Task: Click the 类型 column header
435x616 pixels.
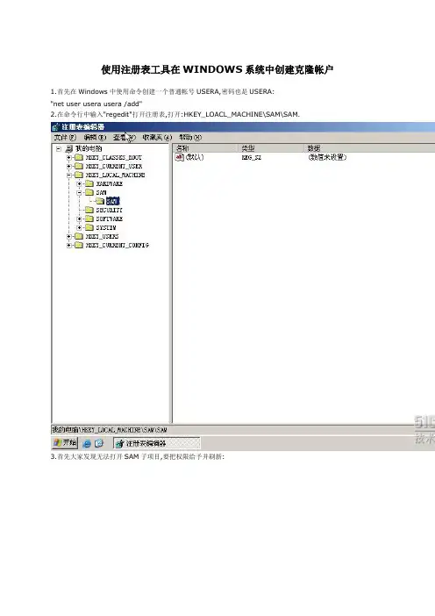Action: (x=270, y=148)
